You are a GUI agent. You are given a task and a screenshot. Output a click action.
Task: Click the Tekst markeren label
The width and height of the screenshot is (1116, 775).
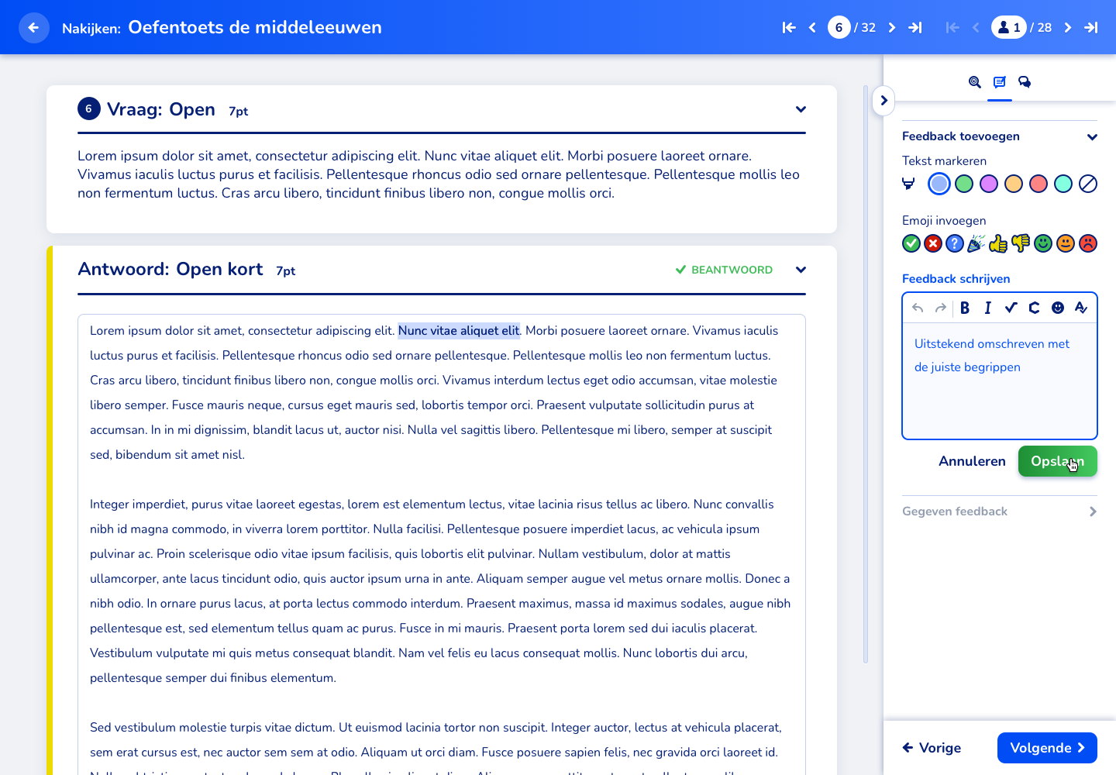pyautogui.click(x=944, y=161)
